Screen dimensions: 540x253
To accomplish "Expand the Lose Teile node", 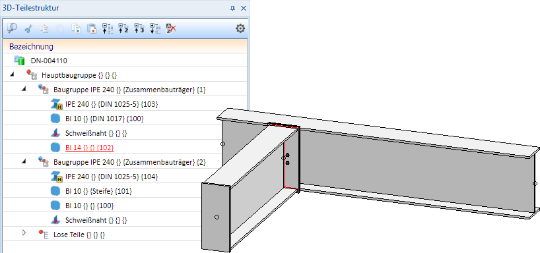I will point(24,233).
